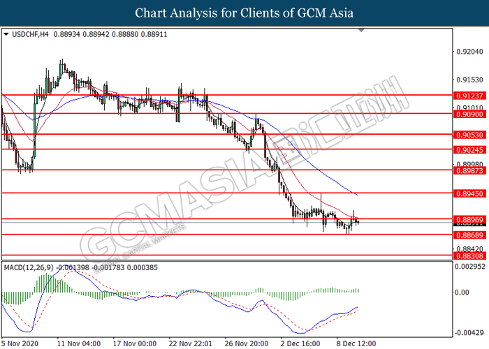Screen dimensions: 489x349
Task: Click the 0.92040 price axis value
Action: pyautogui.click(x=469, y=52)
